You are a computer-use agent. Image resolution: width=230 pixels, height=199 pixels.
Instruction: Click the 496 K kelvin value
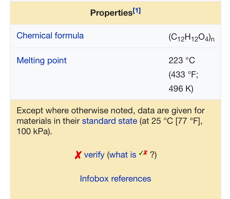point(181,89)
